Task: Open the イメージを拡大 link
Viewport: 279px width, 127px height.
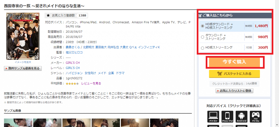Action: (23, 62)
